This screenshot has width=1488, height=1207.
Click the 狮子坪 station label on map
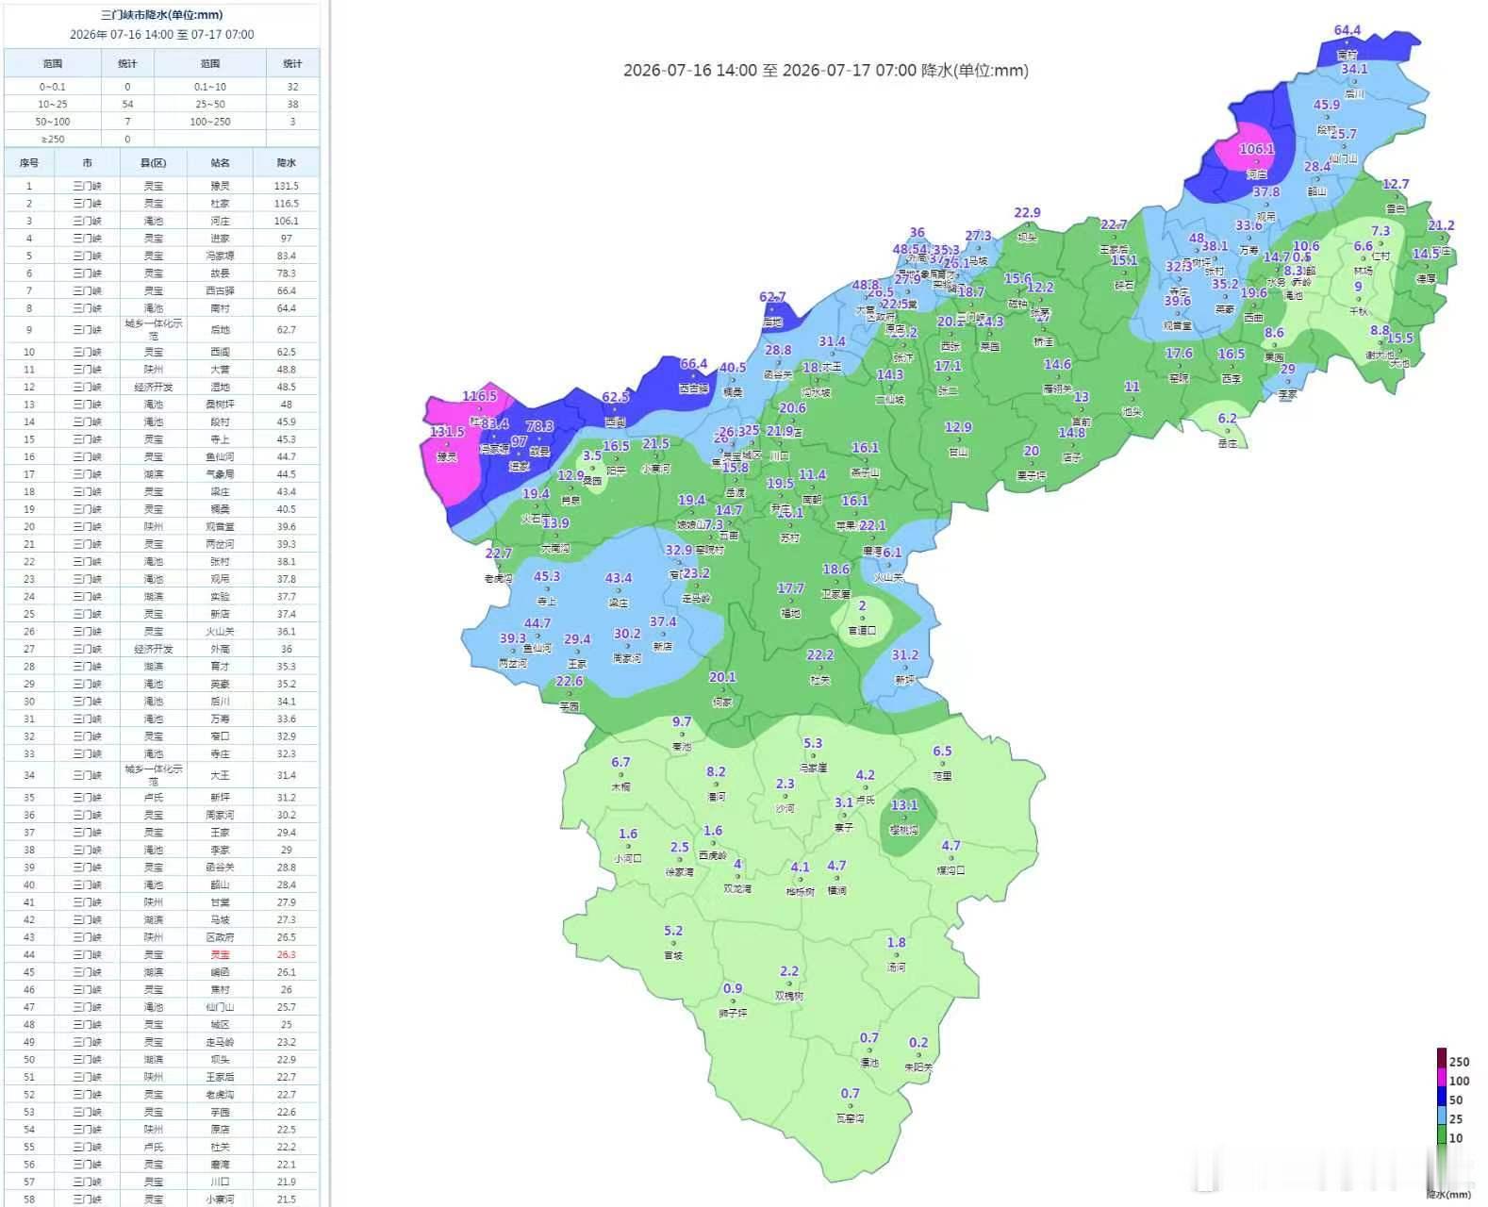[x=733, y=1013]
